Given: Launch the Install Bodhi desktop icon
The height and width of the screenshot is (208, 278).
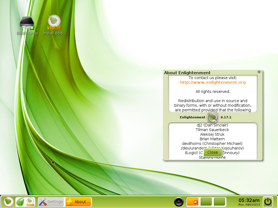Looking at the screenshot, I should (x=54, y=22).
